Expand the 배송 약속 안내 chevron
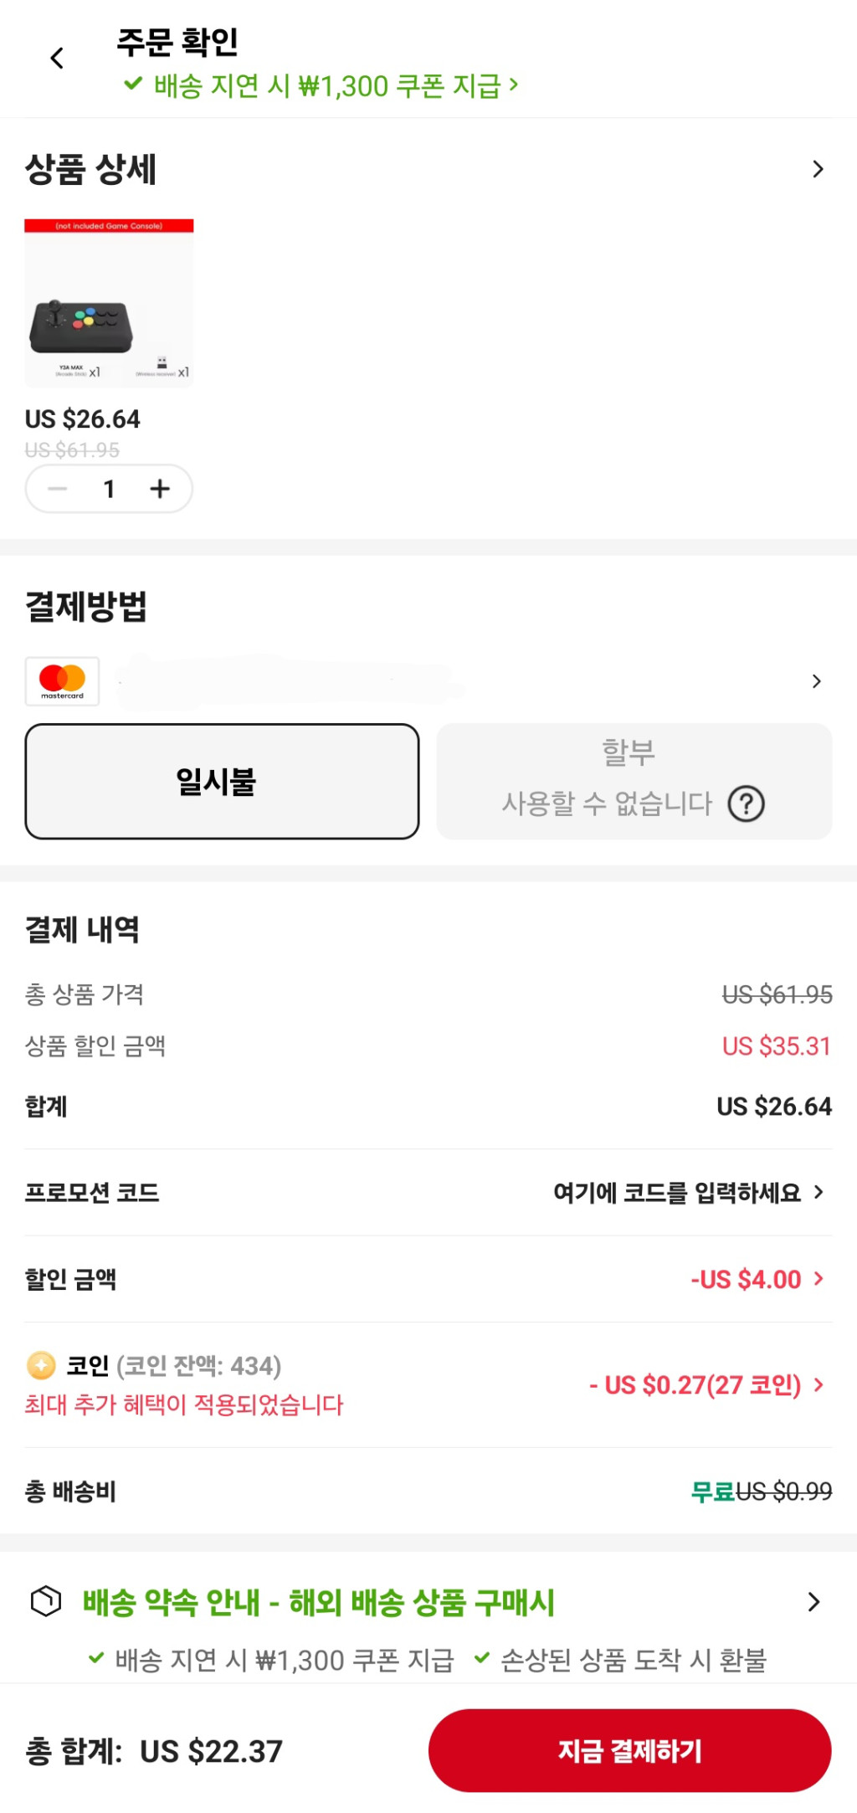This screenshot has width=857, height=1813. pyautogui.click(x=813, y=1602)
